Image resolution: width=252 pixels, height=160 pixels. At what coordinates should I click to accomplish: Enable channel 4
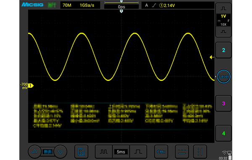(x=223, y=133)
